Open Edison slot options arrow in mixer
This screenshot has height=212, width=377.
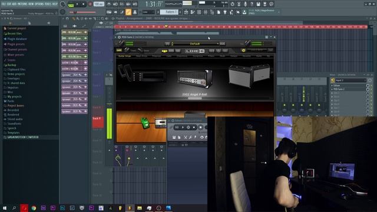[x=332, y=85]
